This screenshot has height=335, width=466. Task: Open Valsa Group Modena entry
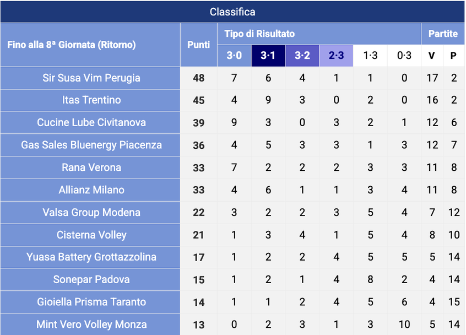coord(90,213)
